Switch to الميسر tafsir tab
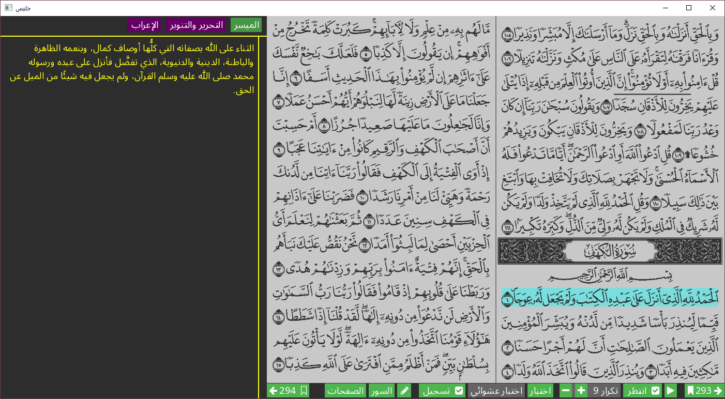 click(246, 25)
